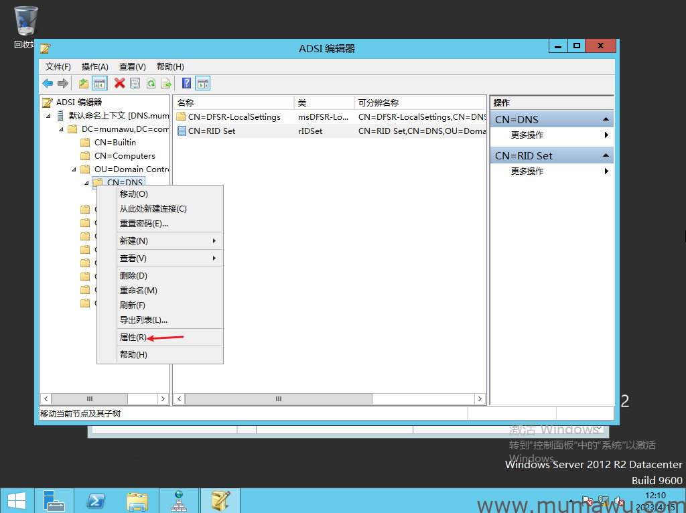Collapse the CN=DNS actions section
Viewport: 686px width, 513px height.
(x=606, y=119)
